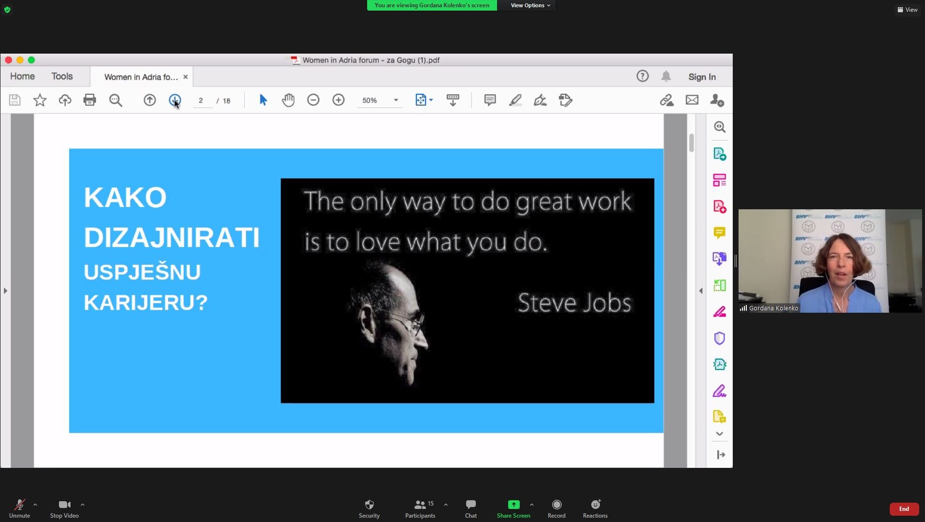Click the scrolling mode keyboard icon
This screenshot has width=925, height=522.
(x=453, y=100)
